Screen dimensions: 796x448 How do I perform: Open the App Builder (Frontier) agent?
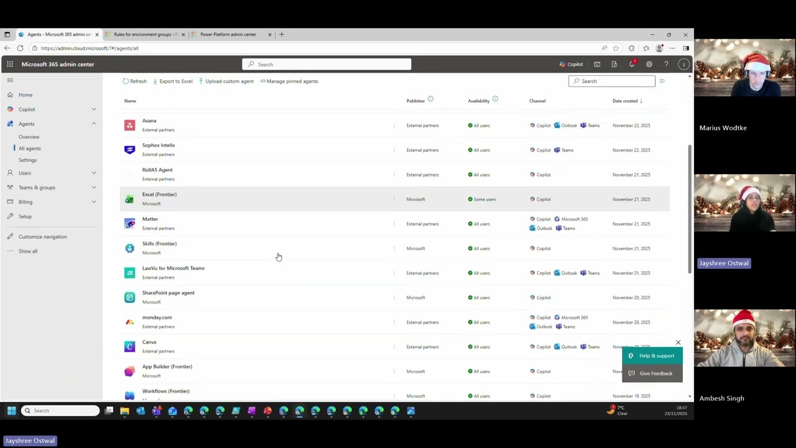pos(167,366)
